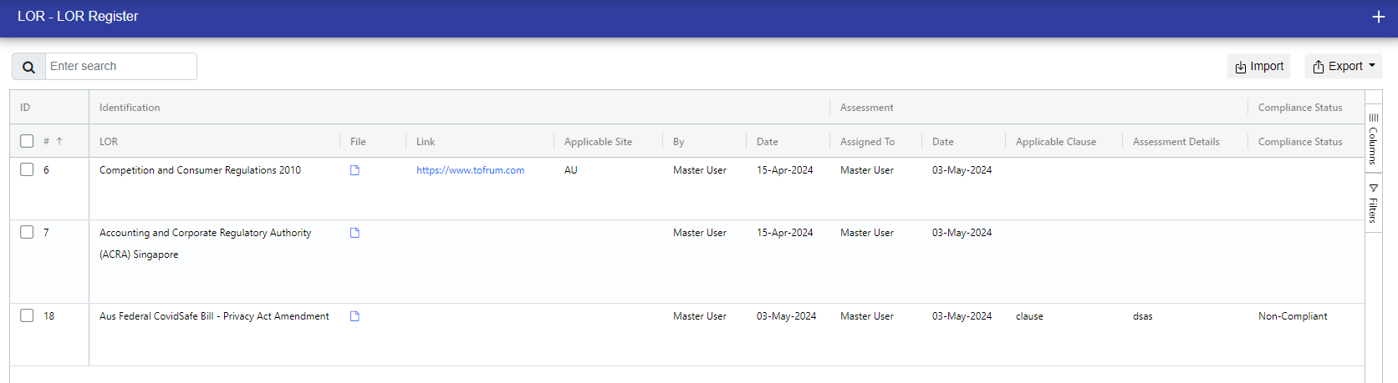This screenshot has height=383, width=1398.
Task: Open file icon for Competition and Consumer Regulations
Action: pyautogui.click(x=355, y=170)
